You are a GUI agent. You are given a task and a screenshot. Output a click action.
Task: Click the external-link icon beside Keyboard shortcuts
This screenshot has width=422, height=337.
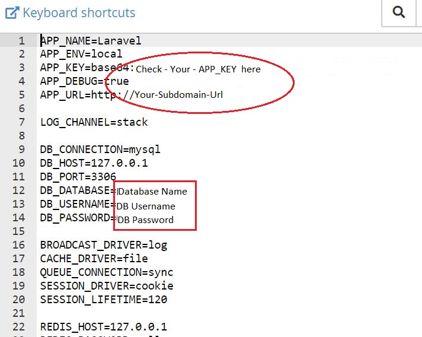[12, 13]
